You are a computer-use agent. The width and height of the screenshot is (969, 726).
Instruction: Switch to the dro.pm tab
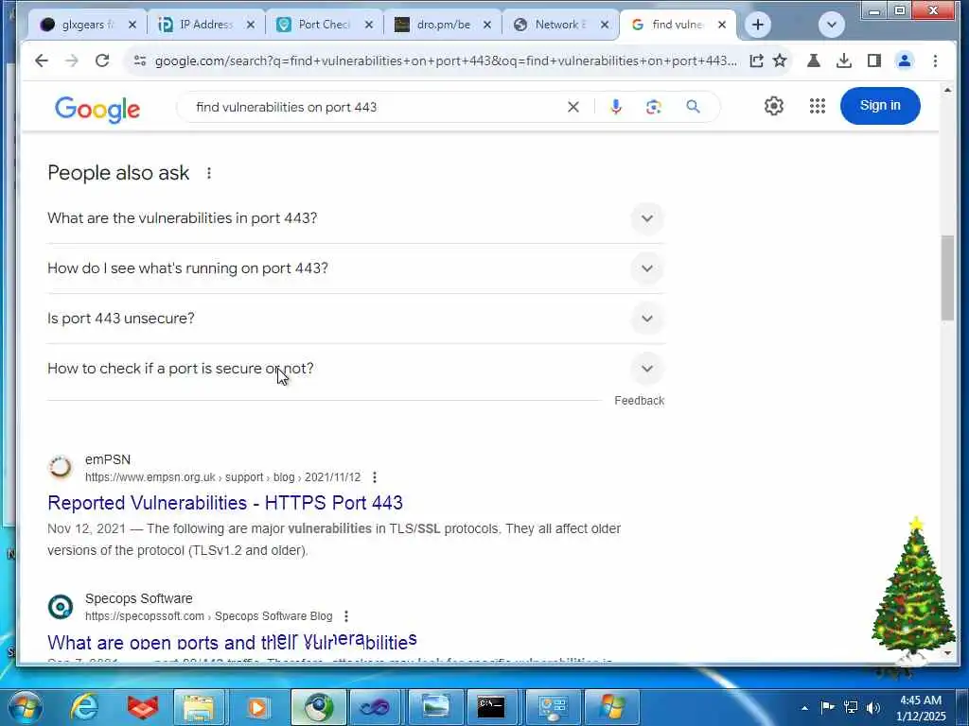pyautogui.click(x=443, y=25)
